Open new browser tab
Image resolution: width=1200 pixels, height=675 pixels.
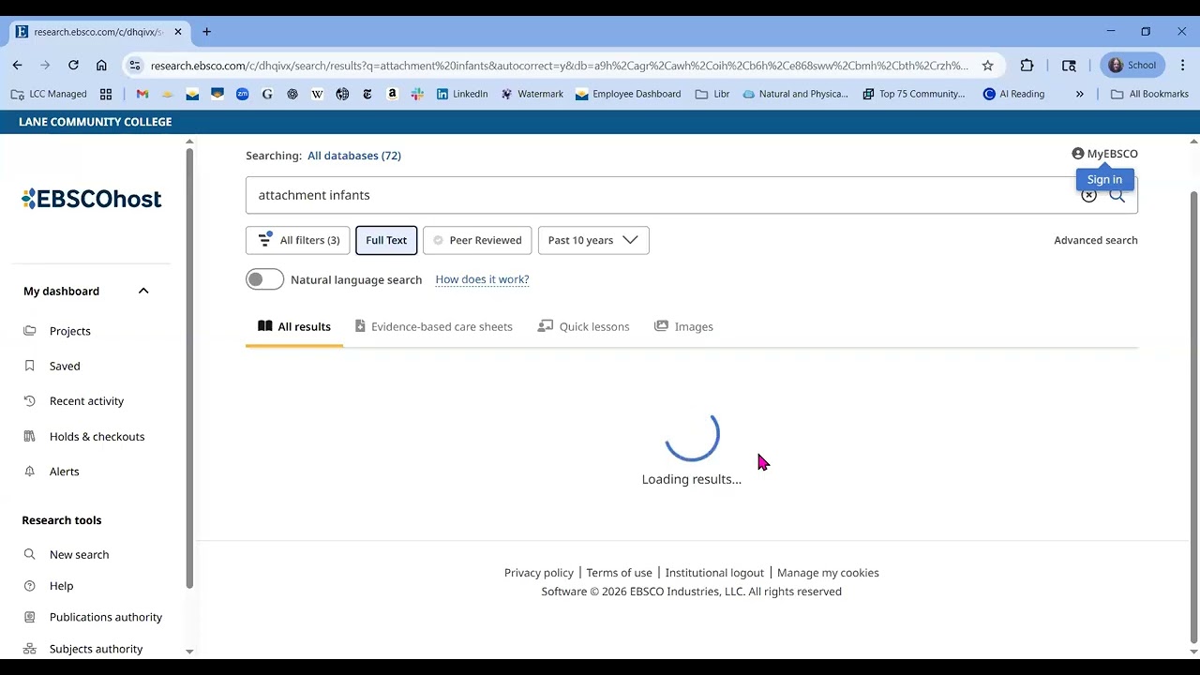pyautogui.click(x=206, y=32)
